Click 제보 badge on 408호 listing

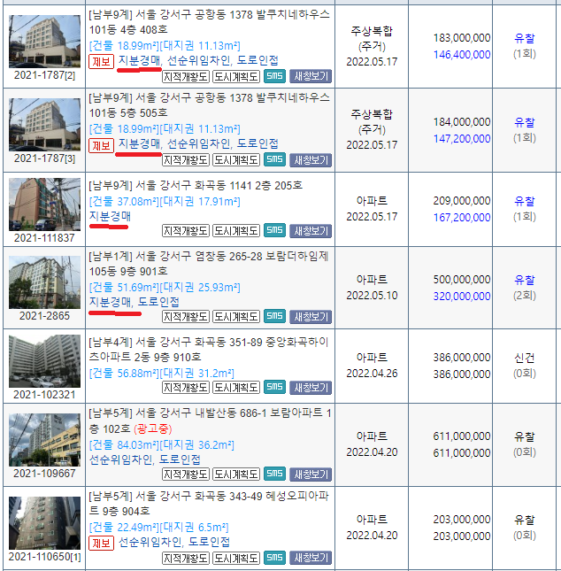pyautogui.click(x=101, y=61)
